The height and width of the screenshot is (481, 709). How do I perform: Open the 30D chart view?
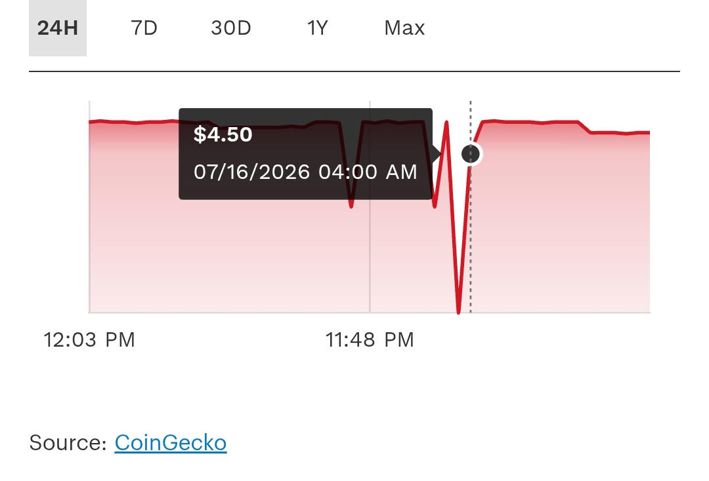coord(231,28)
